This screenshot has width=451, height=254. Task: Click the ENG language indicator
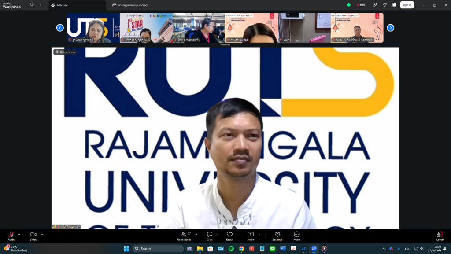(407, 249)
